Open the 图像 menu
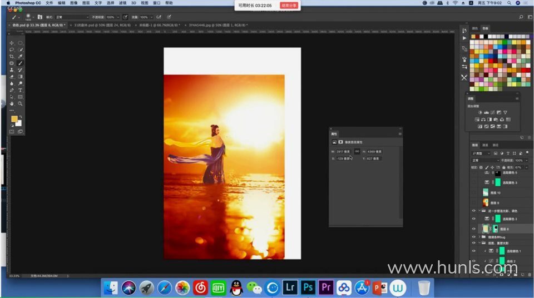Screen dimensions: 534x298 click(73, 3)
